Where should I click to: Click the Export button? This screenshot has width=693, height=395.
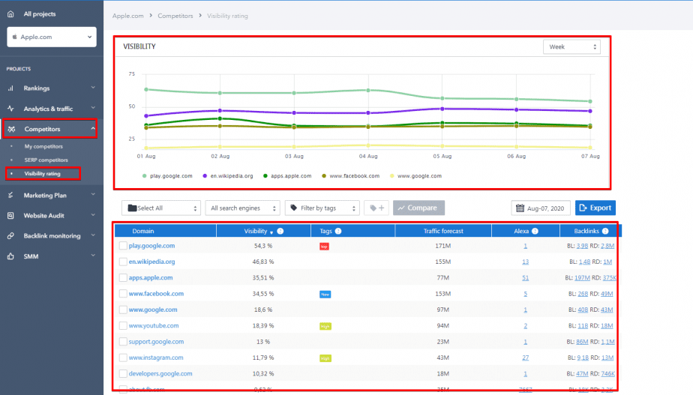tap(595, 208)
